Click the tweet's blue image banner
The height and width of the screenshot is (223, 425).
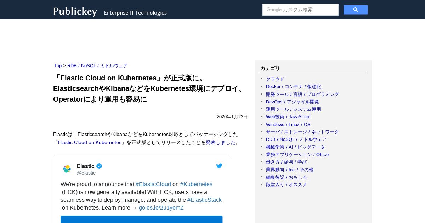(141, 219)
